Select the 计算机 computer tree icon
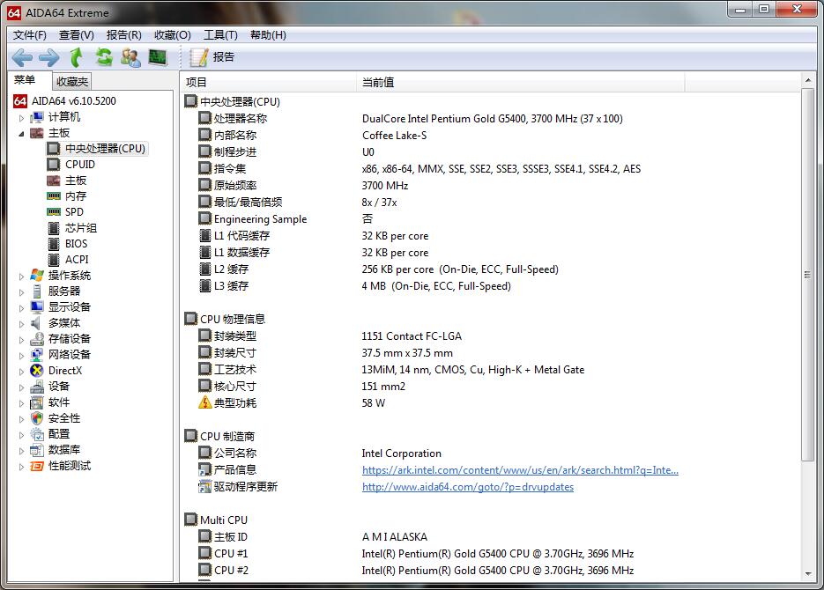The width and height of the screenshot is (824, 590). point(37,117)
